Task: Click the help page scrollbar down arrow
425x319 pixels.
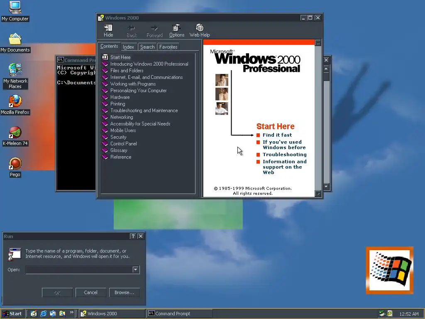Action: tap(318, 194)
